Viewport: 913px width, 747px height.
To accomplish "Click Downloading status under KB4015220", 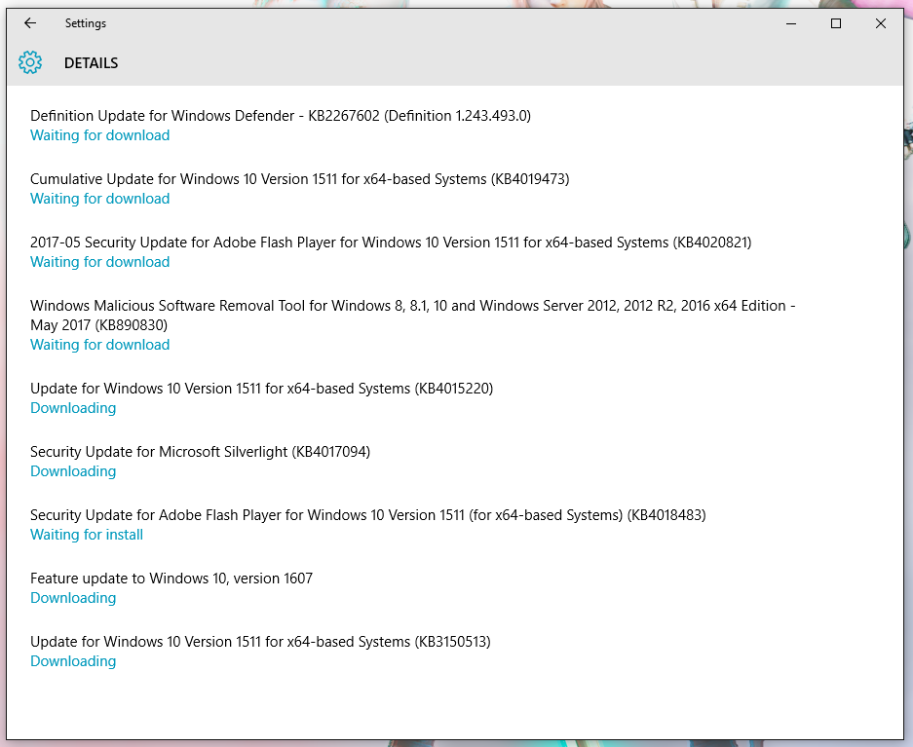I will click(x=73, y=408).
